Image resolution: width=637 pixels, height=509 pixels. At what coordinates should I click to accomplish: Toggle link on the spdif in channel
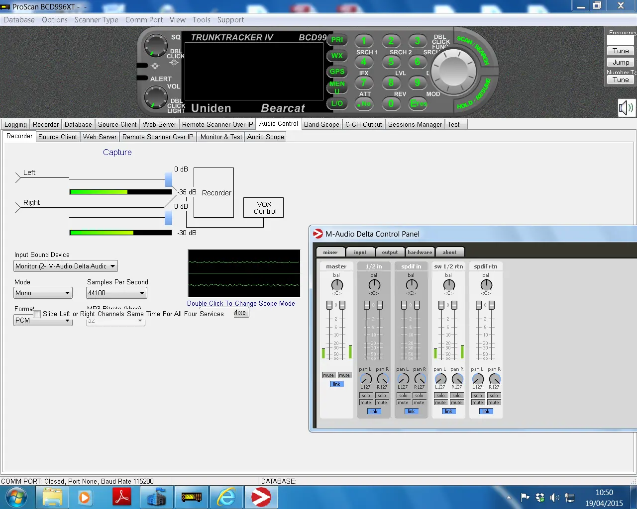tap(411, 411)
